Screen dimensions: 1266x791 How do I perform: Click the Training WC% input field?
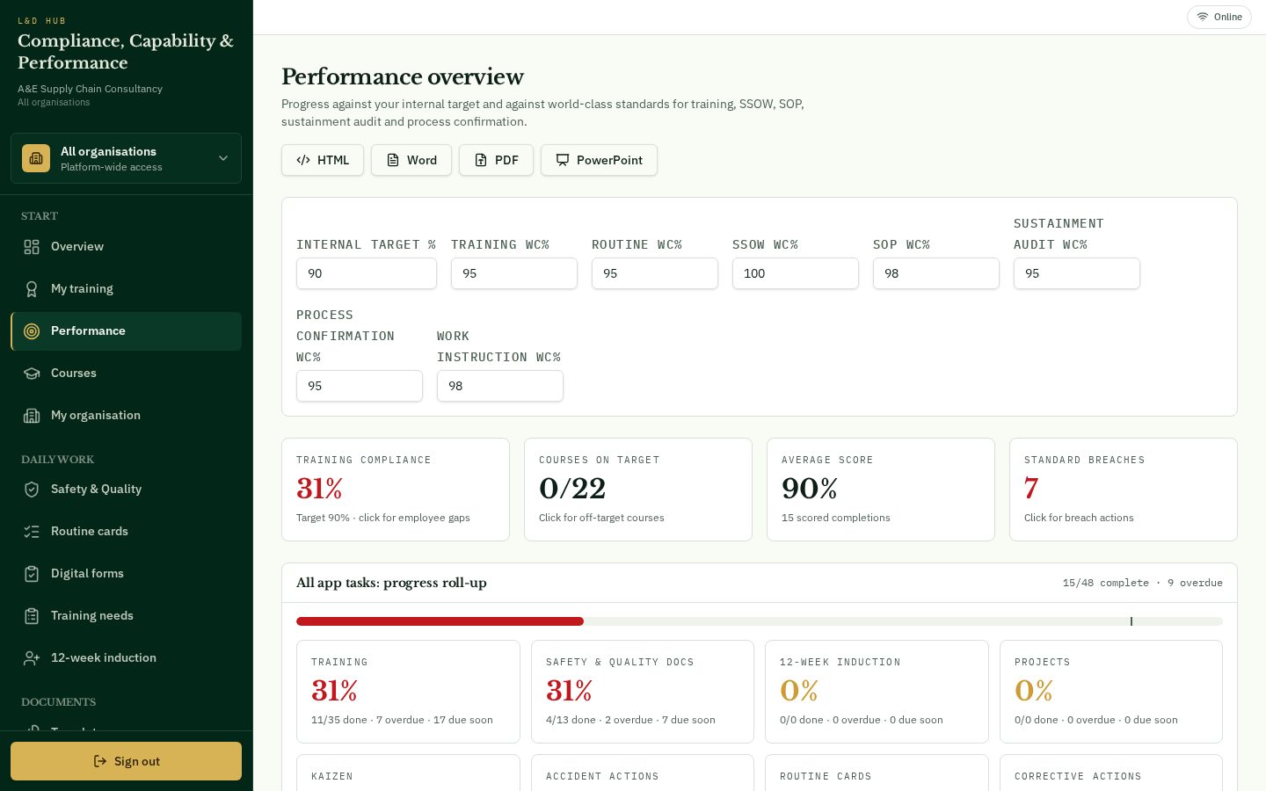pos(514,273)
